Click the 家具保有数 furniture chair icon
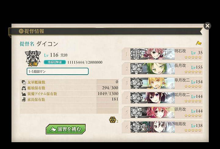 coord(24,99)
